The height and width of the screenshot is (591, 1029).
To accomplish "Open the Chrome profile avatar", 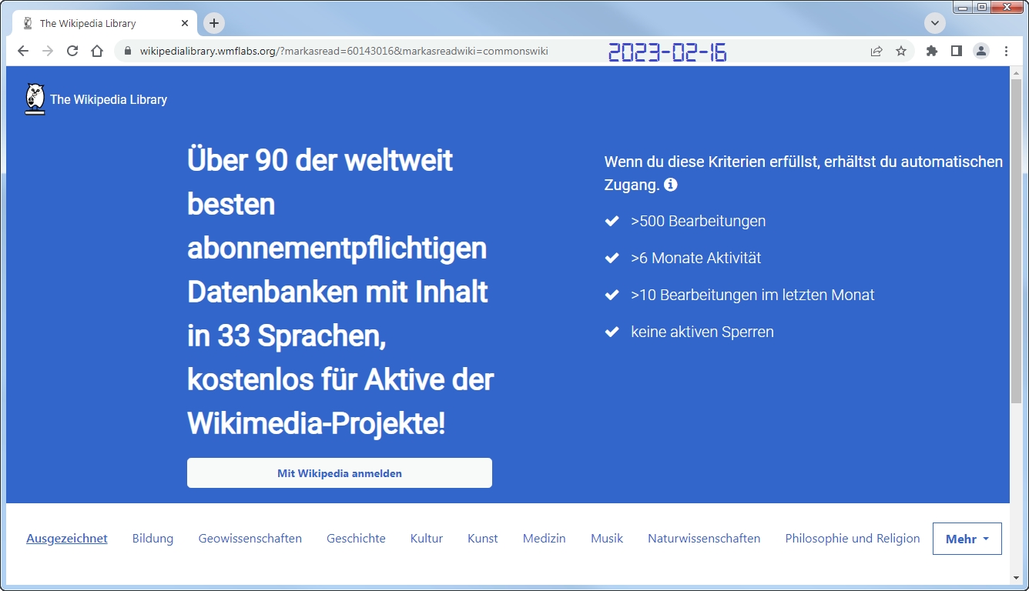I will click(x=981, y=51).
